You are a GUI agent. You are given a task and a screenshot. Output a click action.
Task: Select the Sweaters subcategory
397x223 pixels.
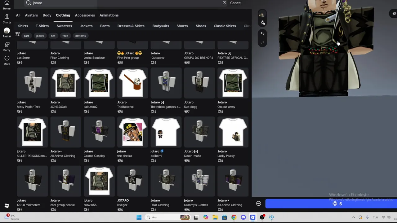click(x=64, y=26)
